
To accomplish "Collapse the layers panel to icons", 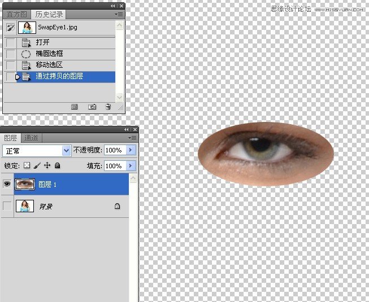I will [x=127, y=129].
